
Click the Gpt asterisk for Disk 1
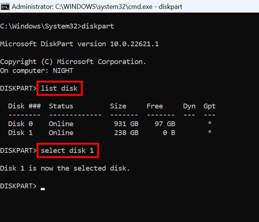point(210,132)
